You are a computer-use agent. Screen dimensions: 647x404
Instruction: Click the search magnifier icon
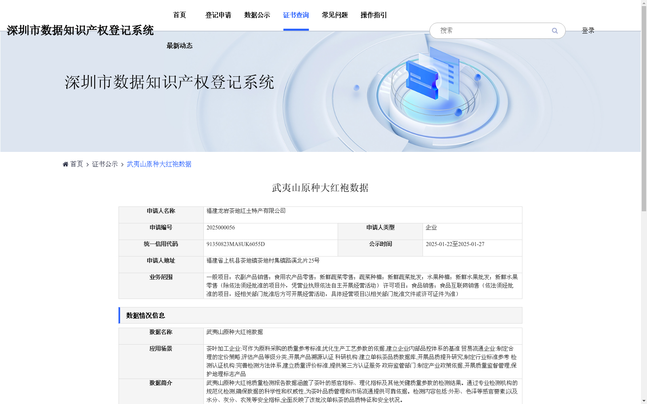click(555, 31)
